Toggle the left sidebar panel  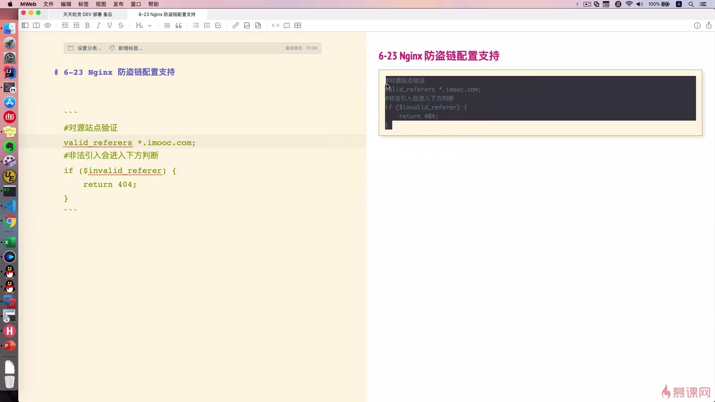(25, 25)
